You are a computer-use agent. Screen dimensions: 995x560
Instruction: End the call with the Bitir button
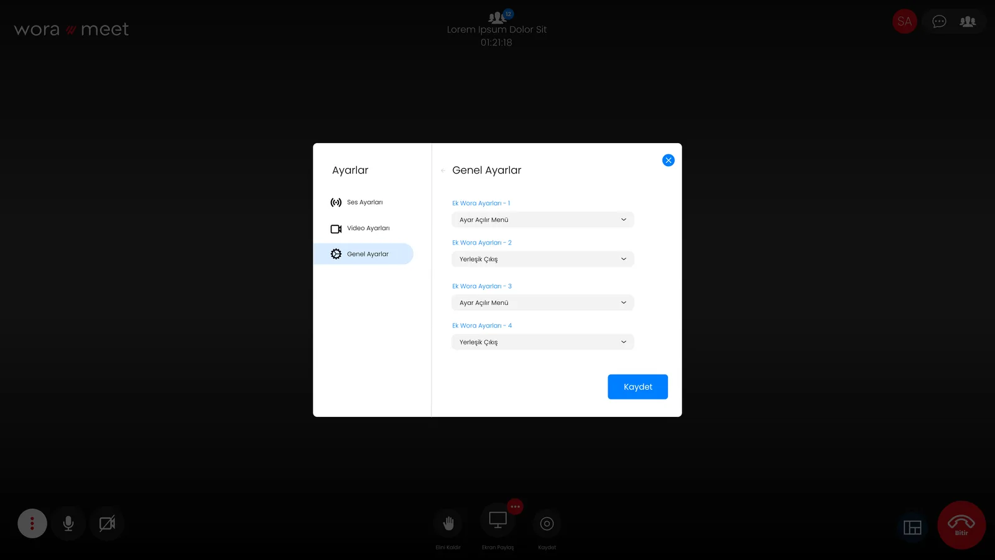(x=961, y=525)
